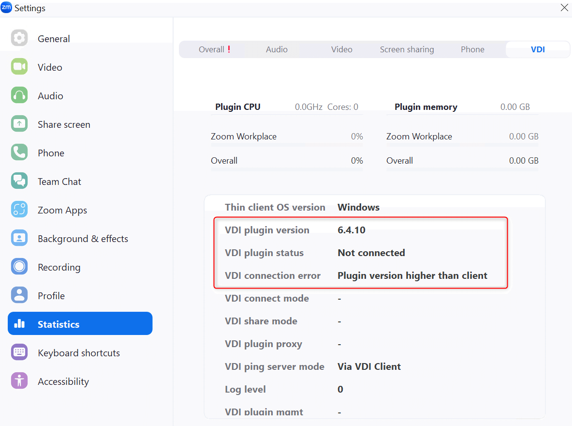Open the Audio statistics tab
This screenshot has height=426, width=572.
click(x=277, y=49)
